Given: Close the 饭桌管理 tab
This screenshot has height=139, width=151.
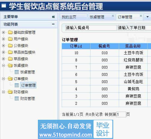Looking at the screenshot, I should [113, 16].
